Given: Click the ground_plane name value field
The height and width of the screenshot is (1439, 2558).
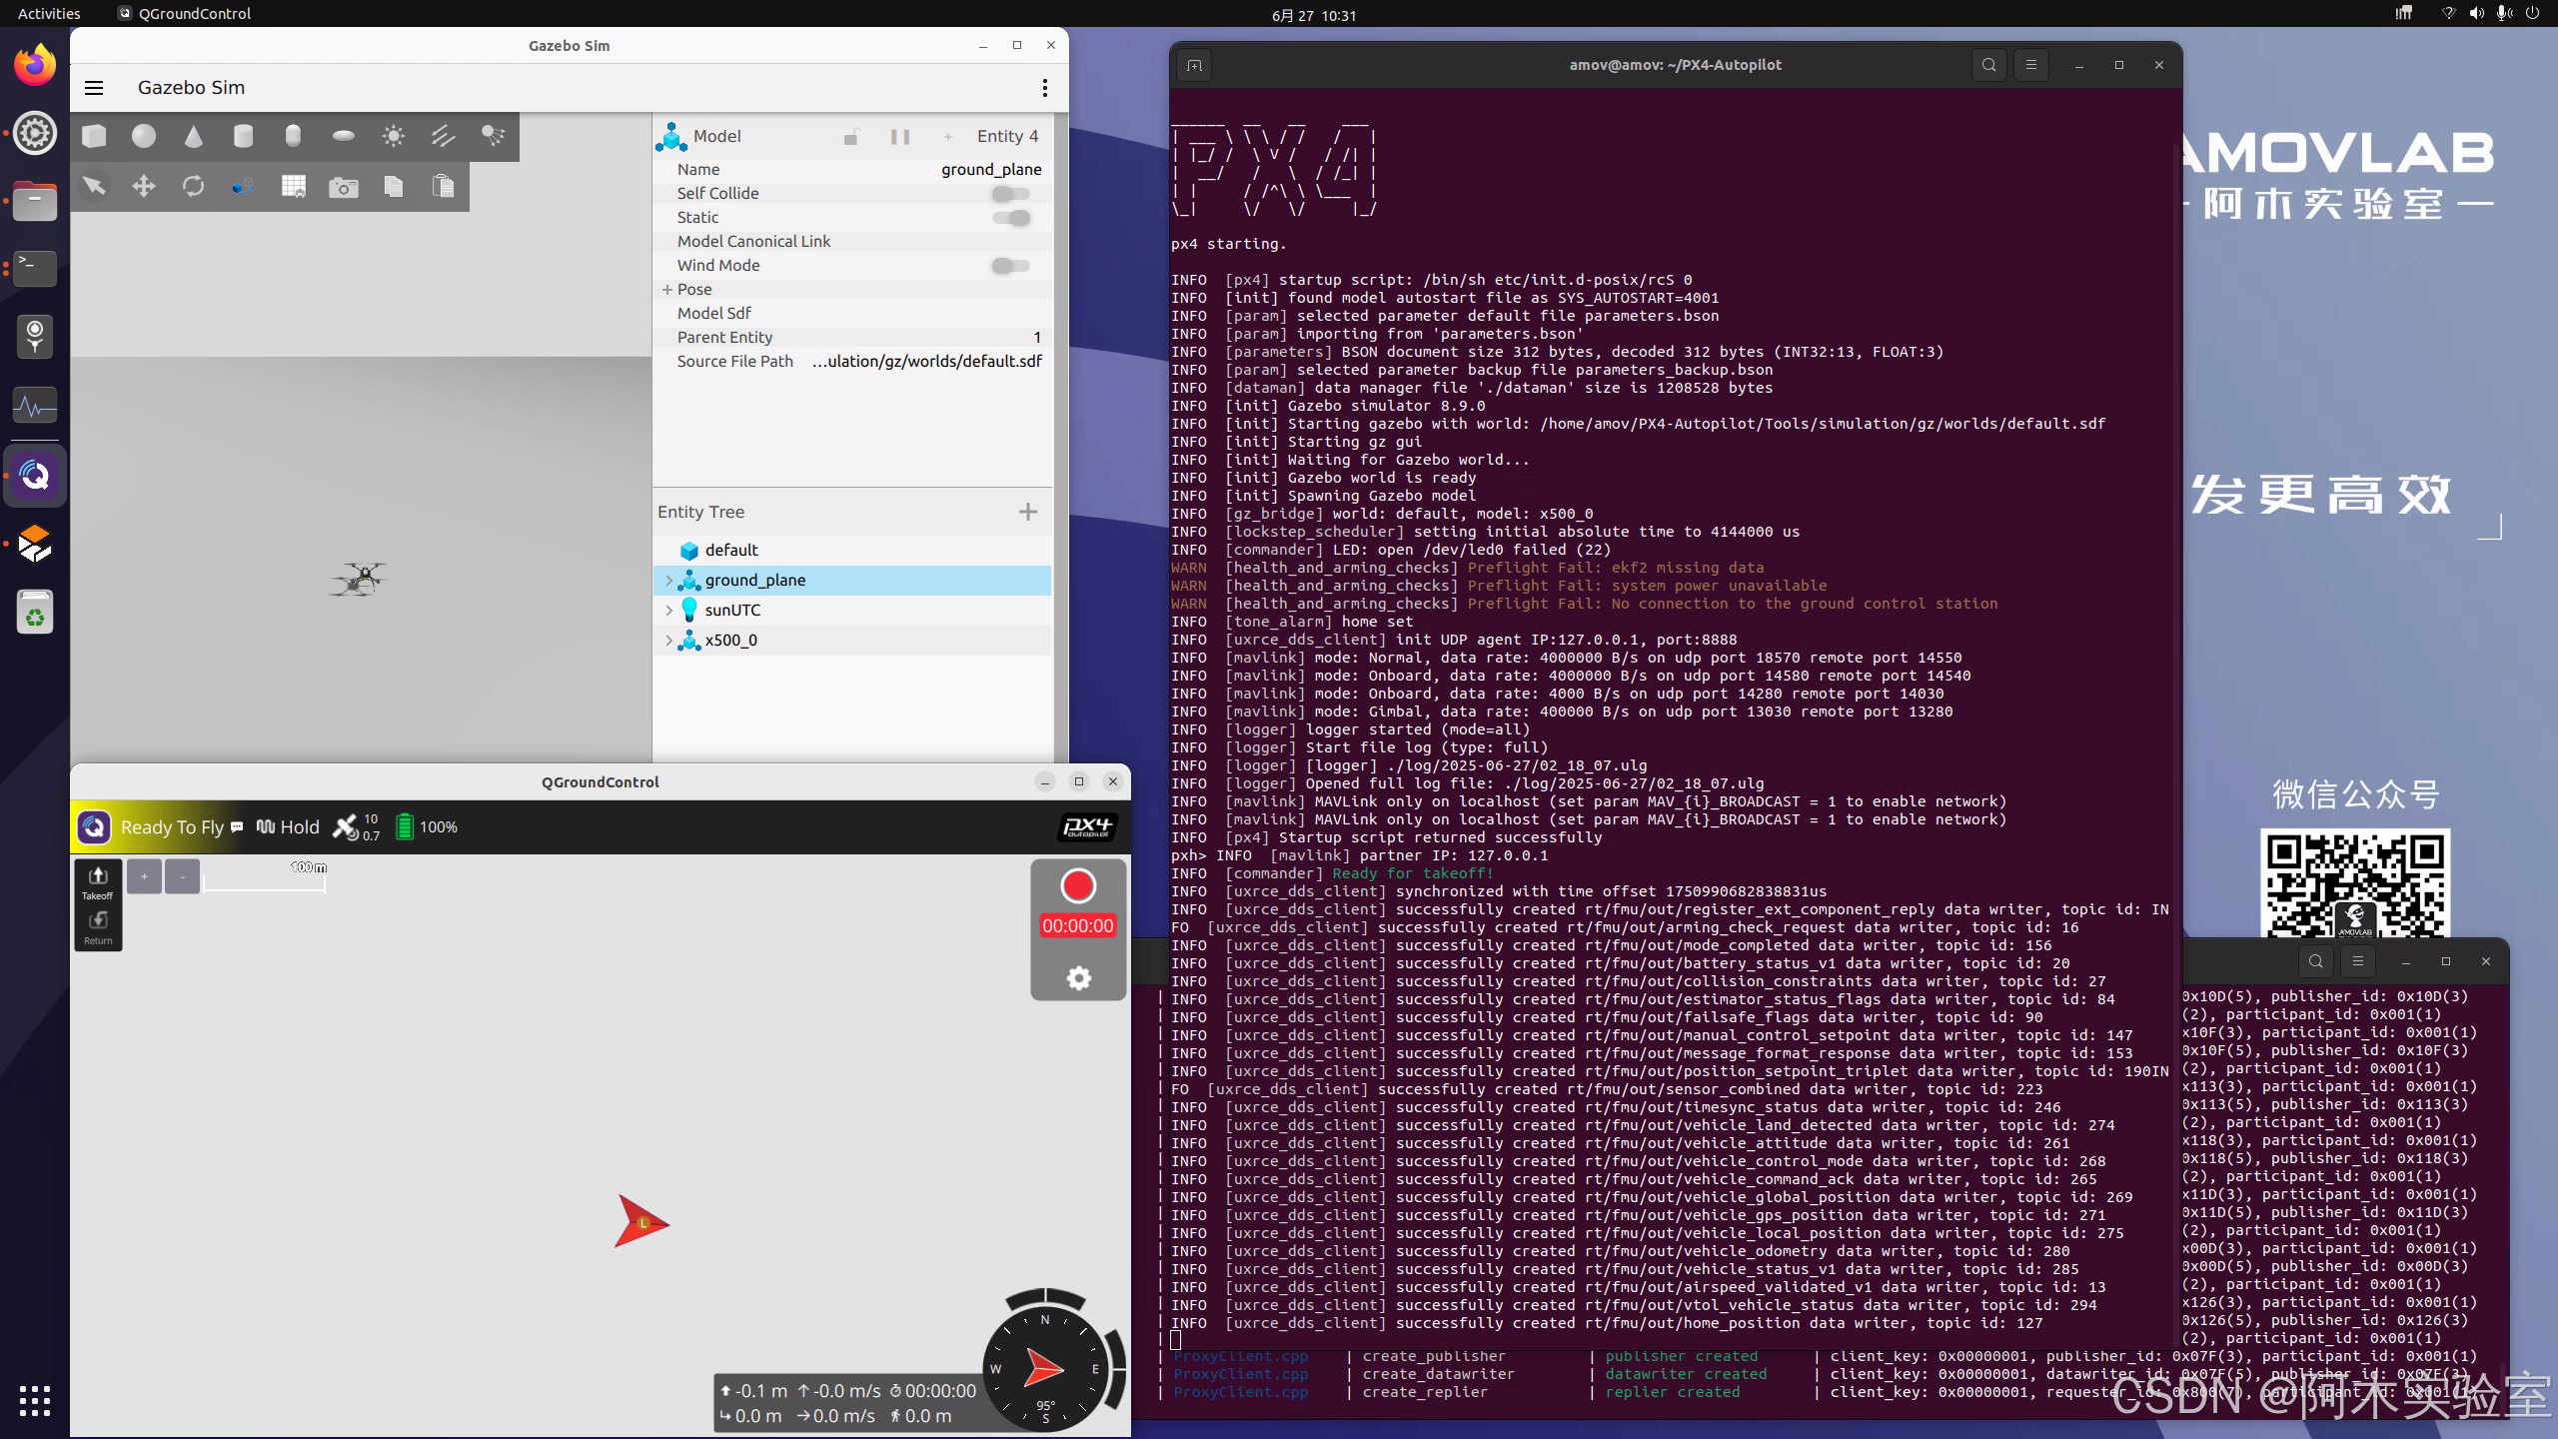Looking at the screenshot, I should coord(991,170).
